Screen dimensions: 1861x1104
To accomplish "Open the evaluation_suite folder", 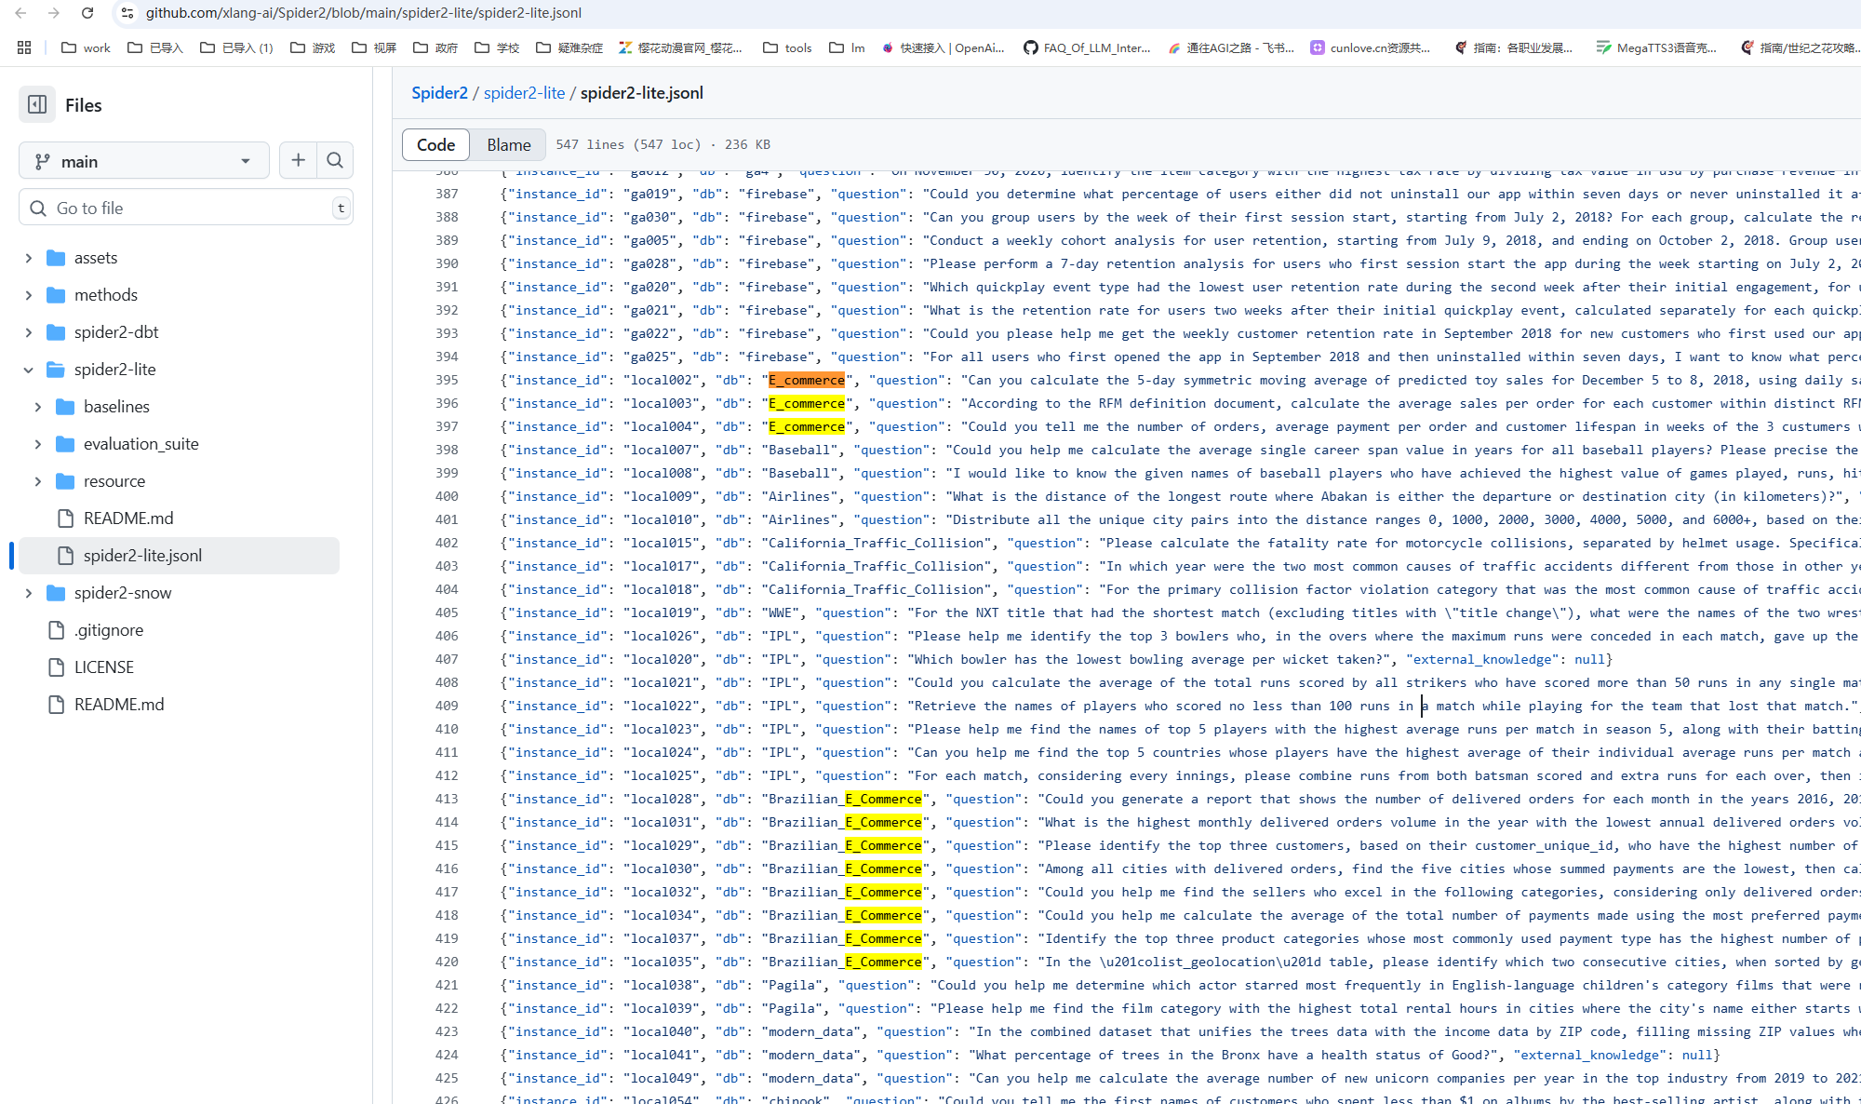I will (x=141, y=444).
